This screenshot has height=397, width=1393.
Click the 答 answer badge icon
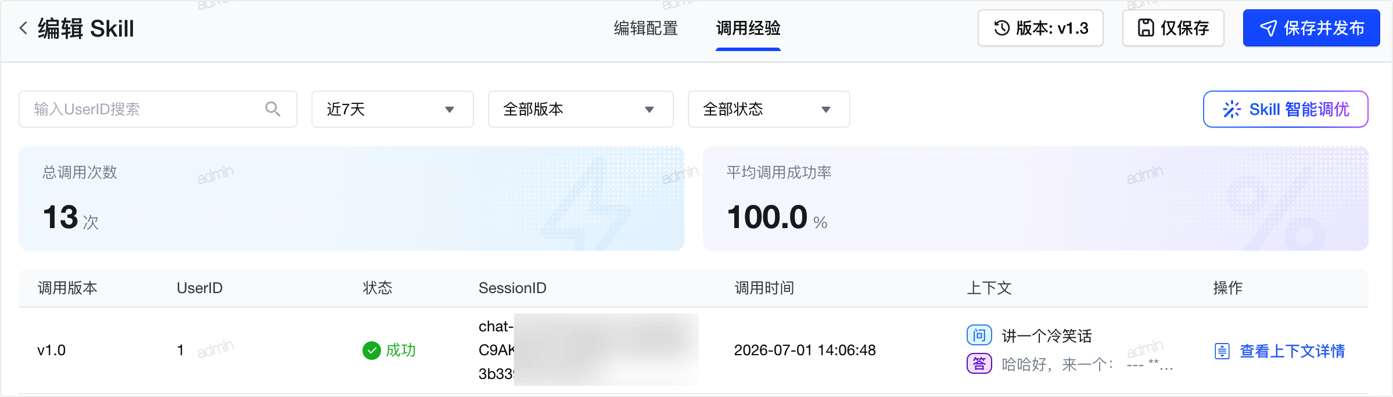tap(979, 364)
